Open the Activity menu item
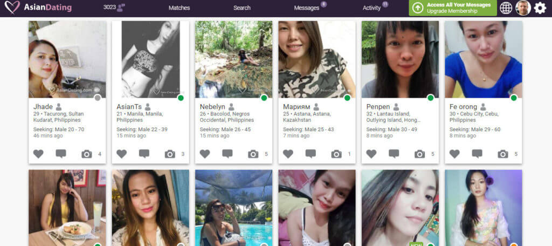 click(x=372, y=8)
